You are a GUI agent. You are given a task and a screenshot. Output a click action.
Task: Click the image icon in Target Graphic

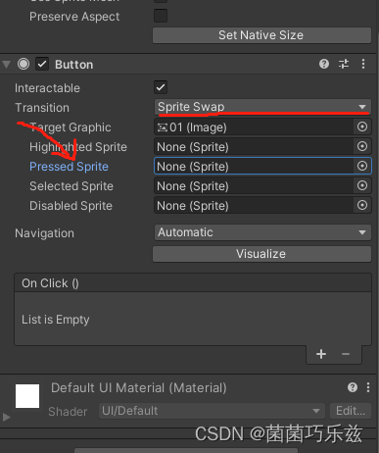pos(163,127)
